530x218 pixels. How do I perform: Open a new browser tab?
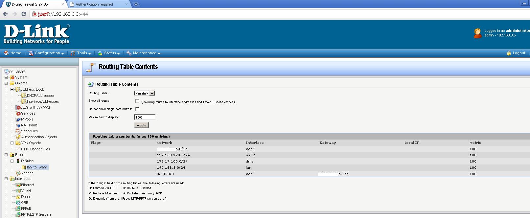(136, 4)
